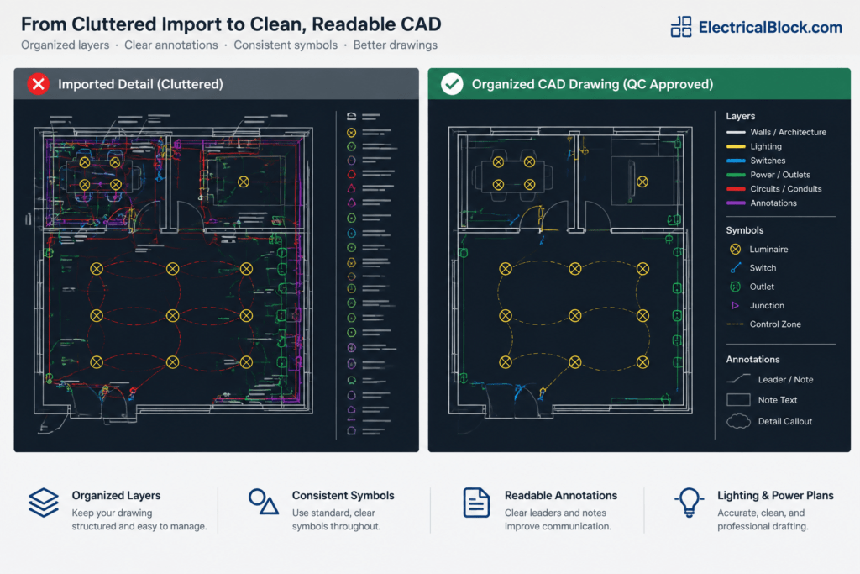Click the Clear annotations subtitle text
The height and width of the screenshot is (574, 860).
[x=171, y=45]
